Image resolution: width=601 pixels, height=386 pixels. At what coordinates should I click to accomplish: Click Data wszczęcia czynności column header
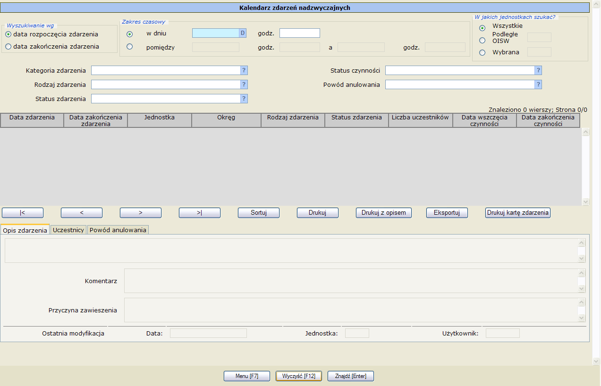(484, 120)
